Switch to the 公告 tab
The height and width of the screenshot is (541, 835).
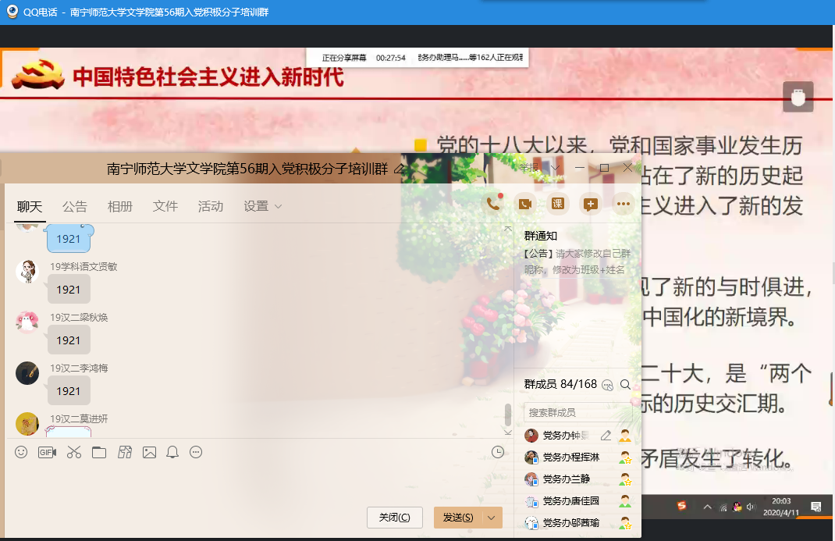tap(75, 206)
